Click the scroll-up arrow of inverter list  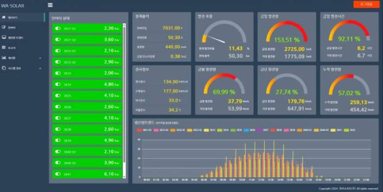125,25
